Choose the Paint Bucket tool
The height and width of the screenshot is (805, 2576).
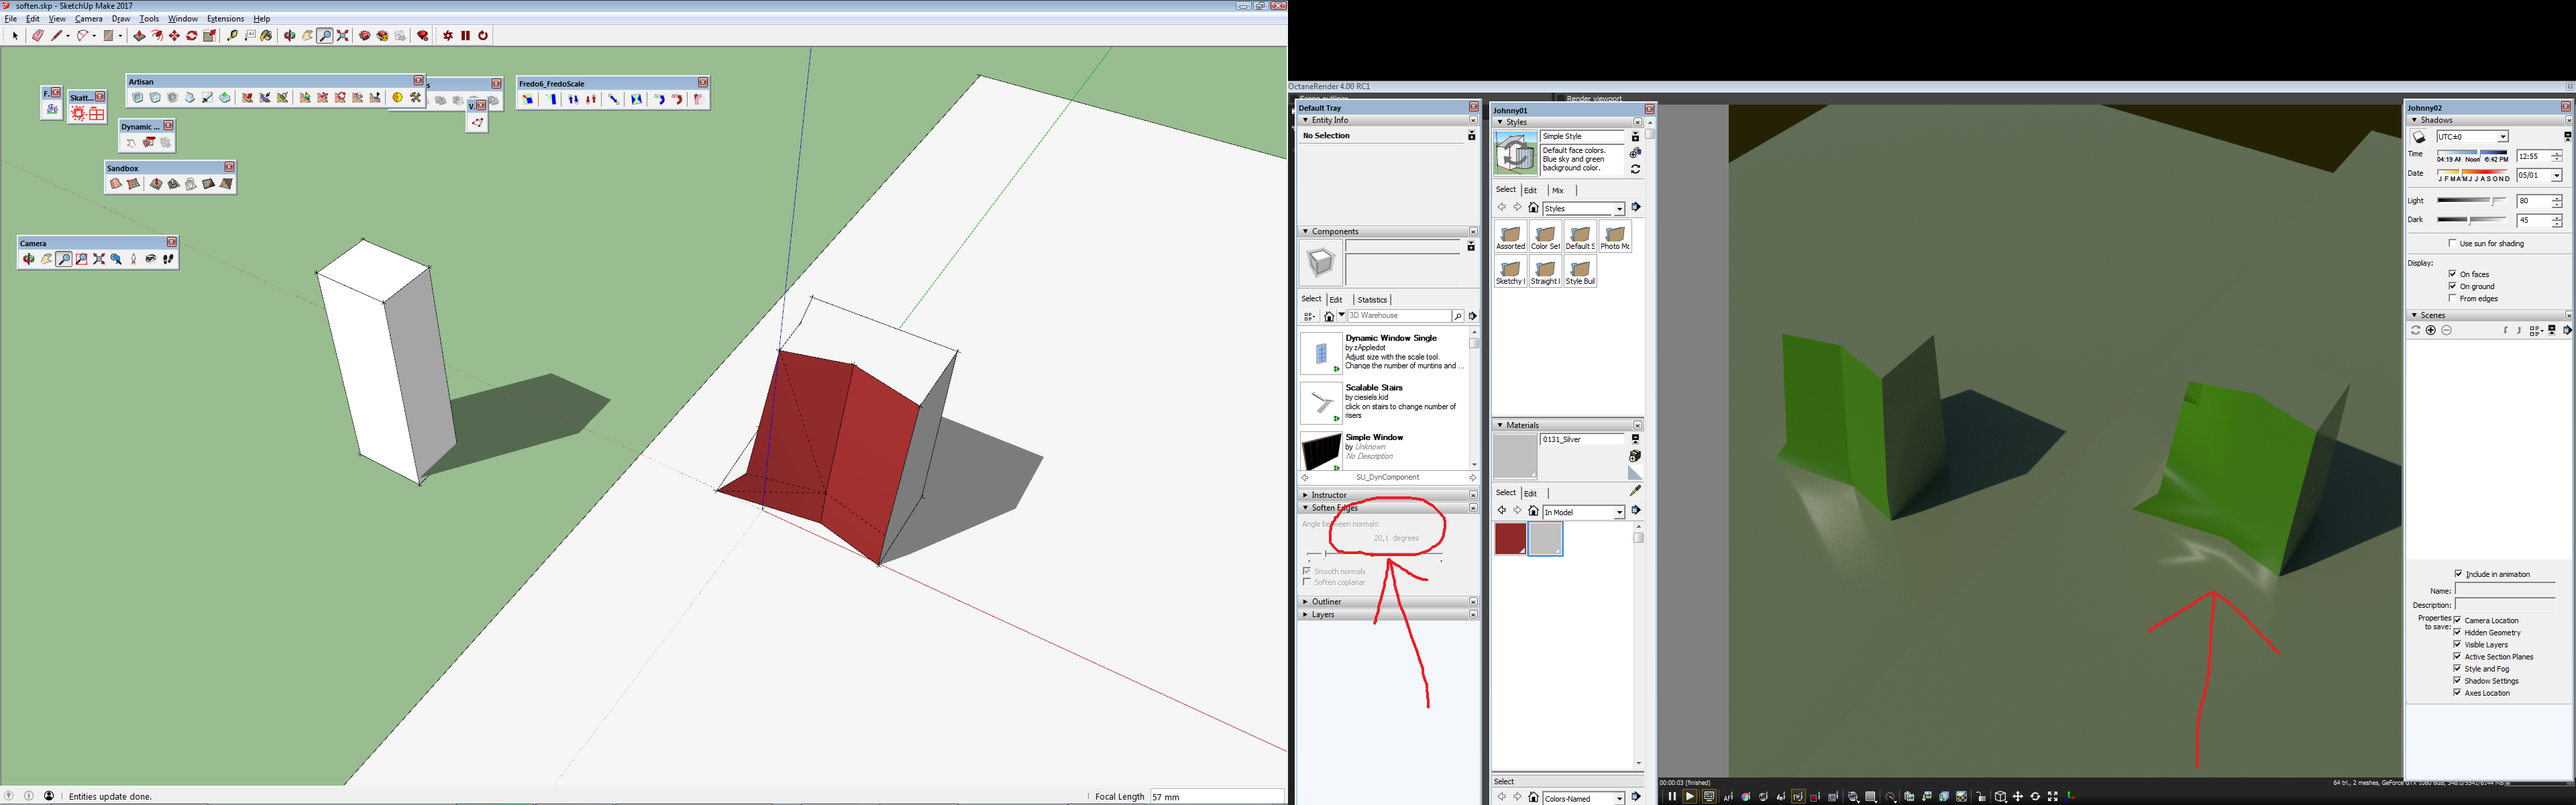266,36
